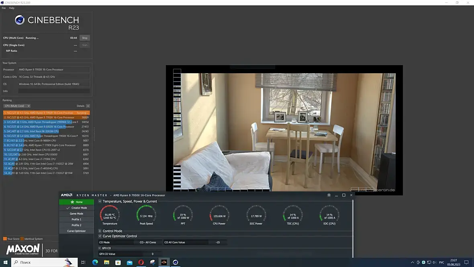Click the orange Your Score legend swatch
Screen dimensions: 474x267
click(x=5, y=239)
